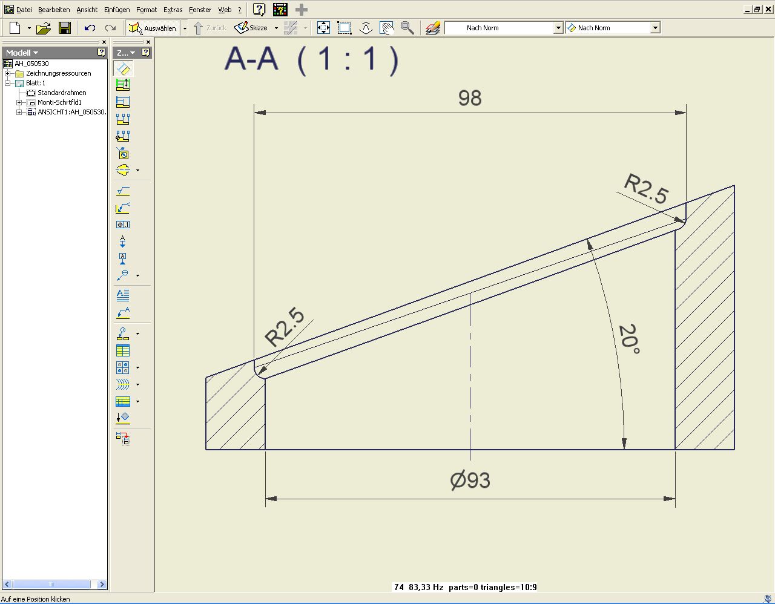This screenshot has height=604, width=775.
Task: Open the first Nach Norm dropdown
Action: coord(558,28)
